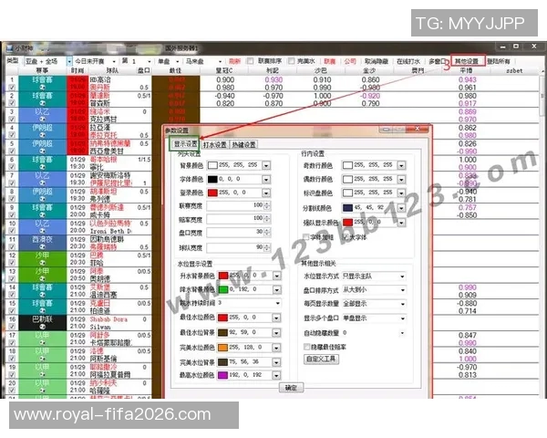Viewport: 547px width, 438px height.
Task: Click the 皇冠C column header
Action: click(224, 70)
